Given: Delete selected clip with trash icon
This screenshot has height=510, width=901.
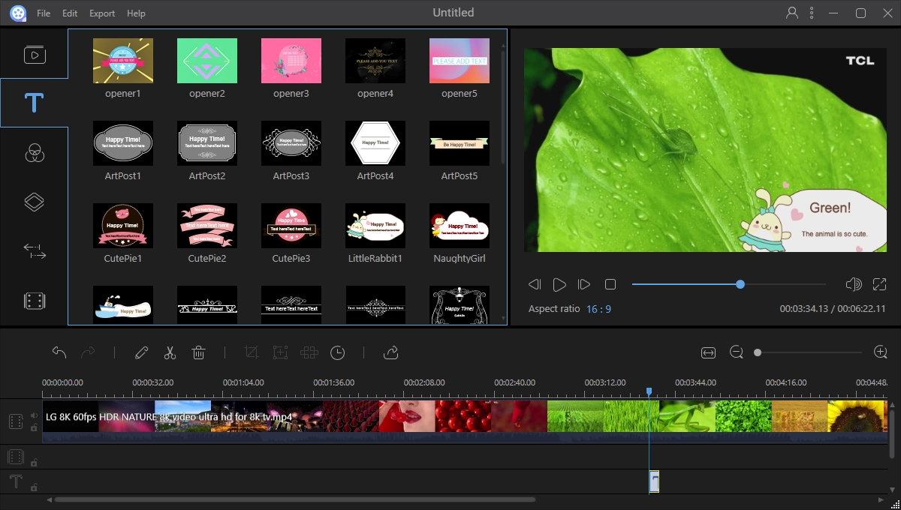Looking at the screenshot, I should coord(198,352).
